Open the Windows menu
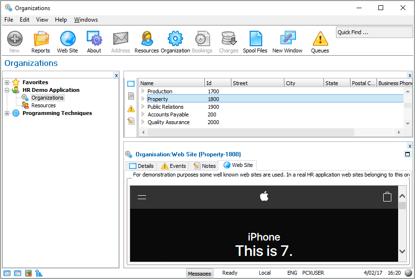The width and height of the screenshot is (415, 279). (x=86, y=20)
